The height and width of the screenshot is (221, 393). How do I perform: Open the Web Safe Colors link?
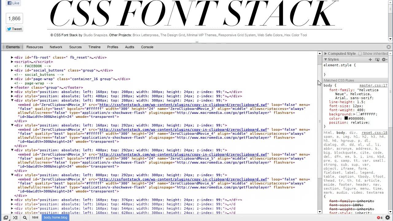270,35
